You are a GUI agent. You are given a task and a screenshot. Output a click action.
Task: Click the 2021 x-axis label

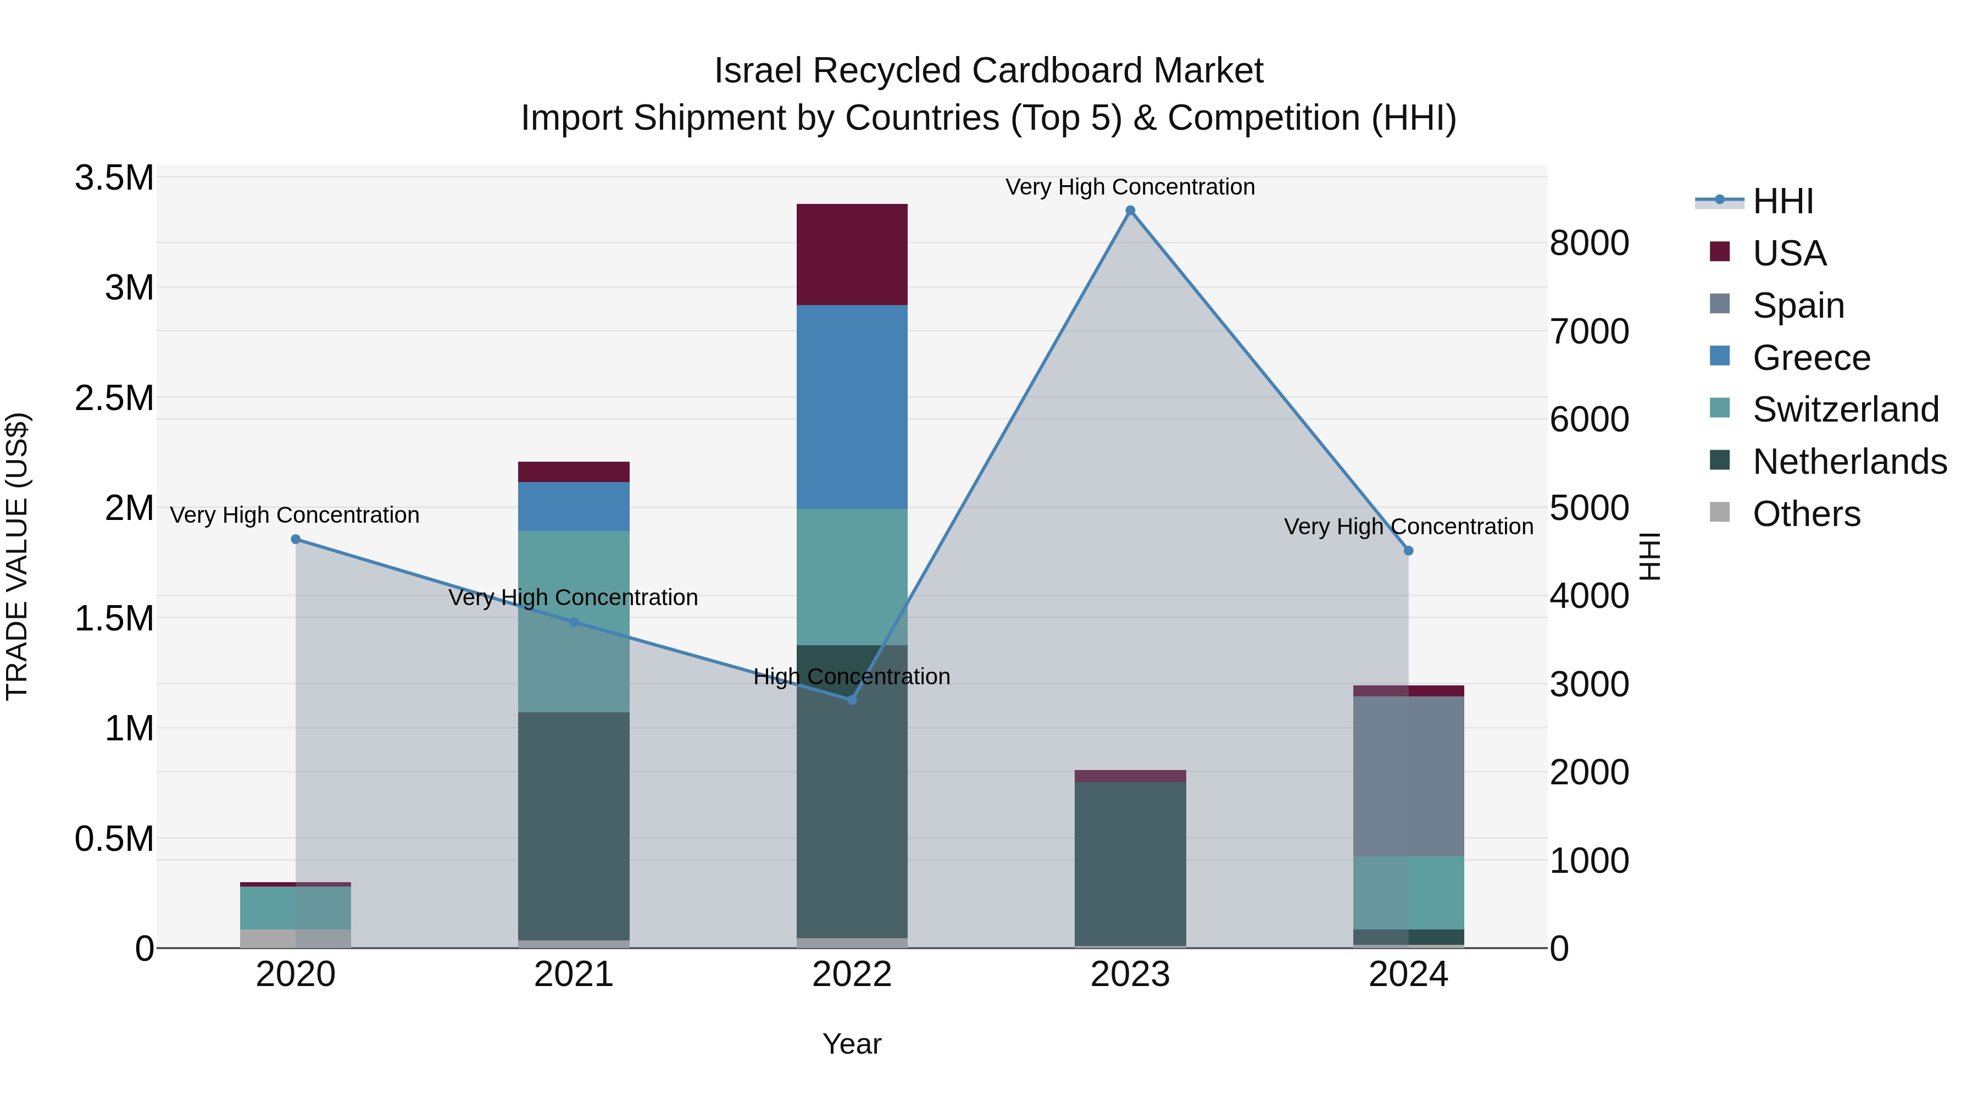[574, 974]
